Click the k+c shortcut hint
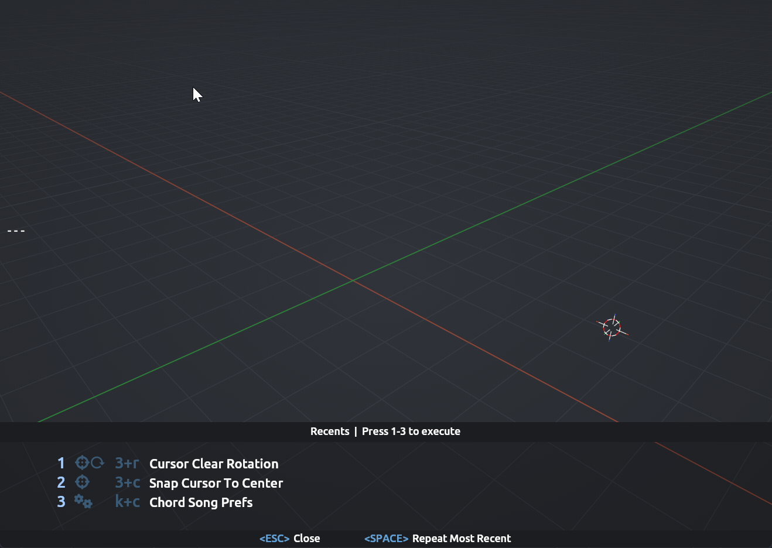 tap(127, 502)
